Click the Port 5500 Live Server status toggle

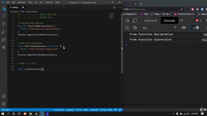(x=106, y=110)
